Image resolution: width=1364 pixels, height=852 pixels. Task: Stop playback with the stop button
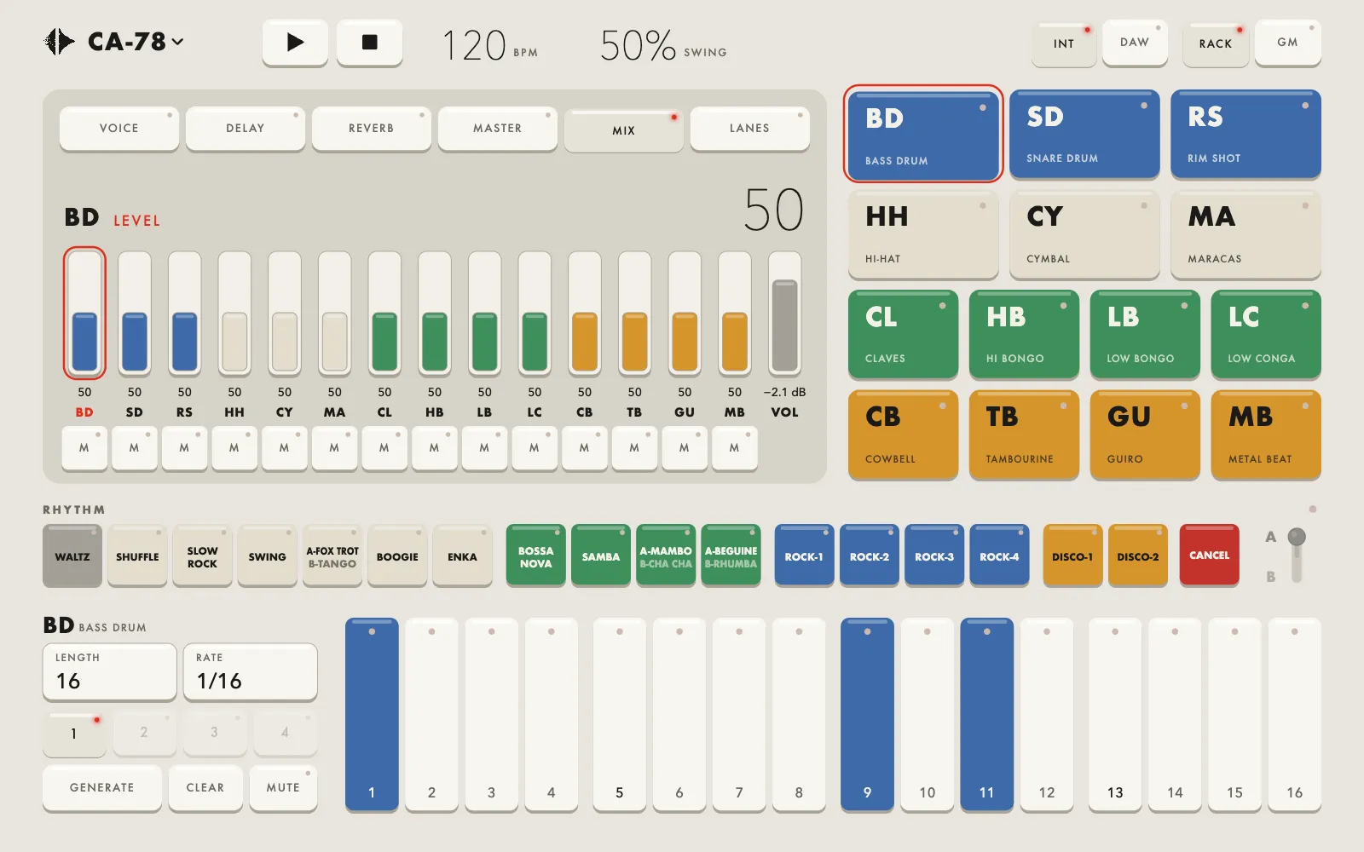369,42
